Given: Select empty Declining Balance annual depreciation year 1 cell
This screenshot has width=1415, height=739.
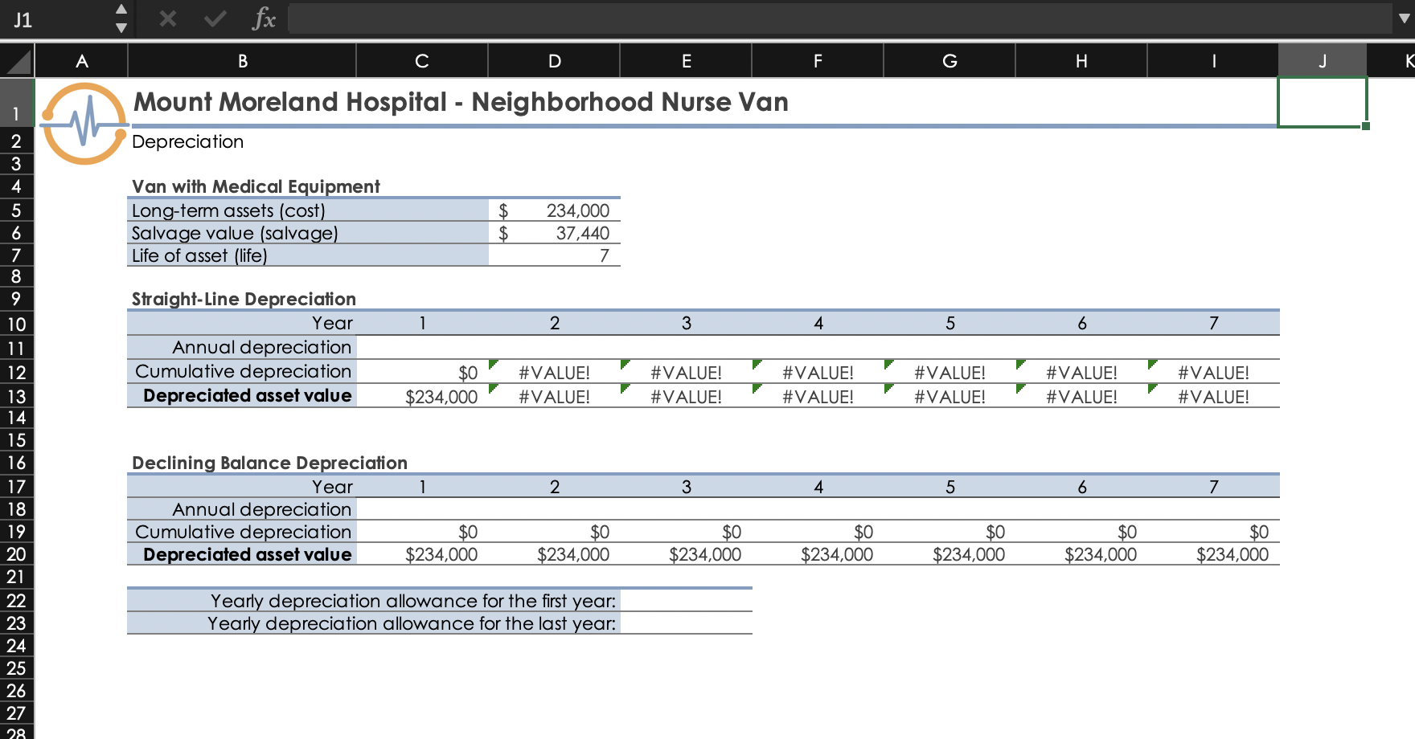Looking at the screenshot, I should coord(422,508).
